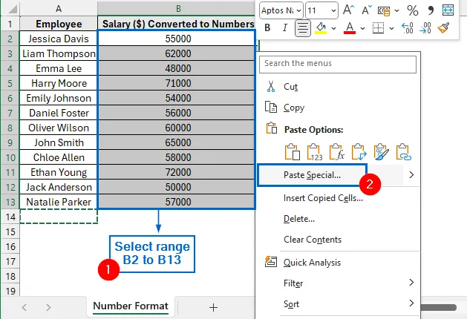Toggle Center alignment button
The height and width of the screenshot is (319, 467).
303,28
